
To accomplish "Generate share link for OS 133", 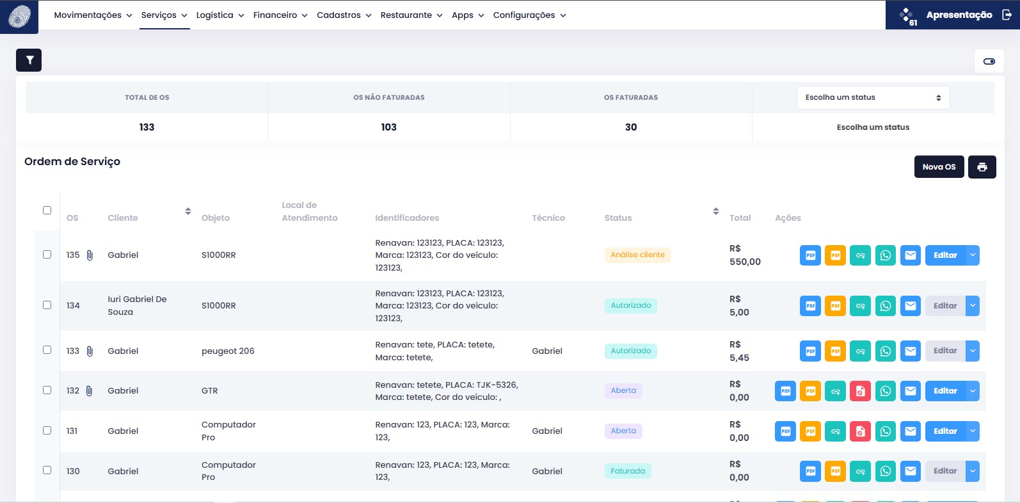I will [860, 351].
